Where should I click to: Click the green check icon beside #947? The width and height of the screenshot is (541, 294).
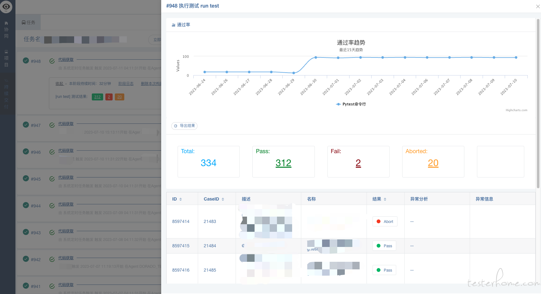coord(26,125)
